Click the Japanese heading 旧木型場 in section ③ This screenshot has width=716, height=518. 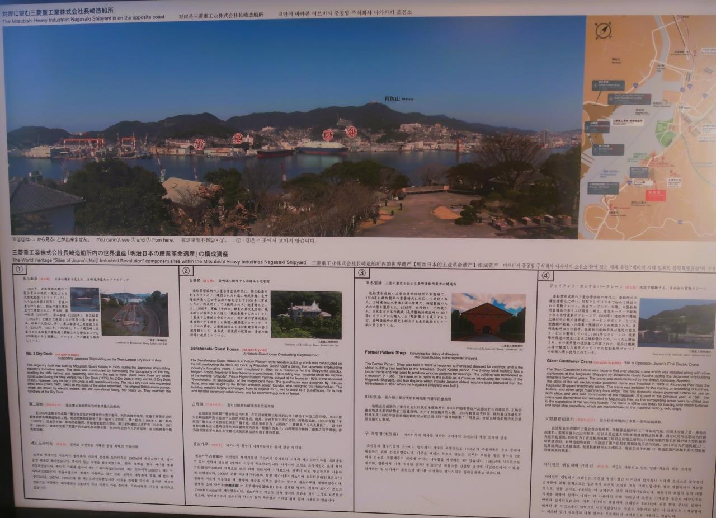click(373, 284)
